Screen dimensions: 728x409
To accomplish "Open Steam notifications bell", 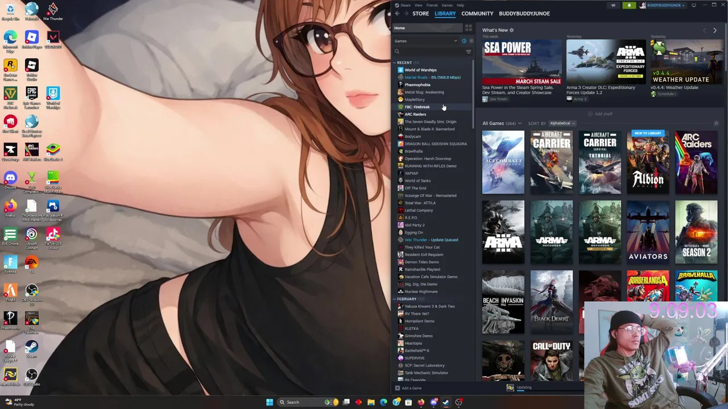I will point(629,5).
